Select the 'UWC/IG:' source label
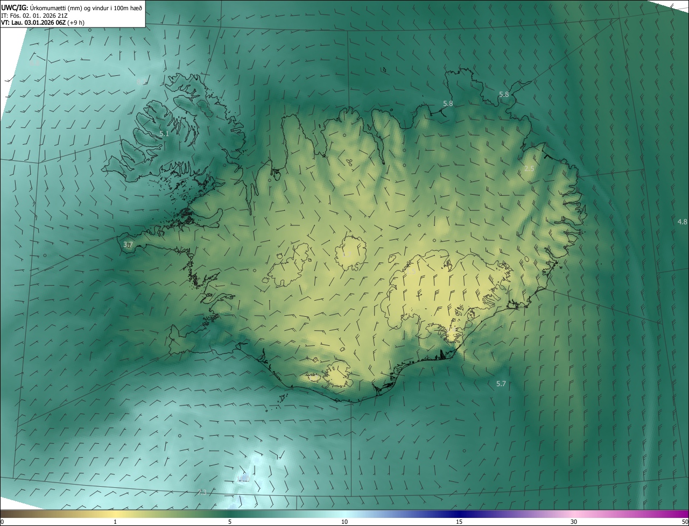 [15, 7]
